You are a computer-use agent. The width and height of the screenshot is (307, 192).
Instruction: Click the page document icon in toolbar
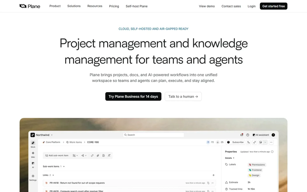tap(103, 156)
